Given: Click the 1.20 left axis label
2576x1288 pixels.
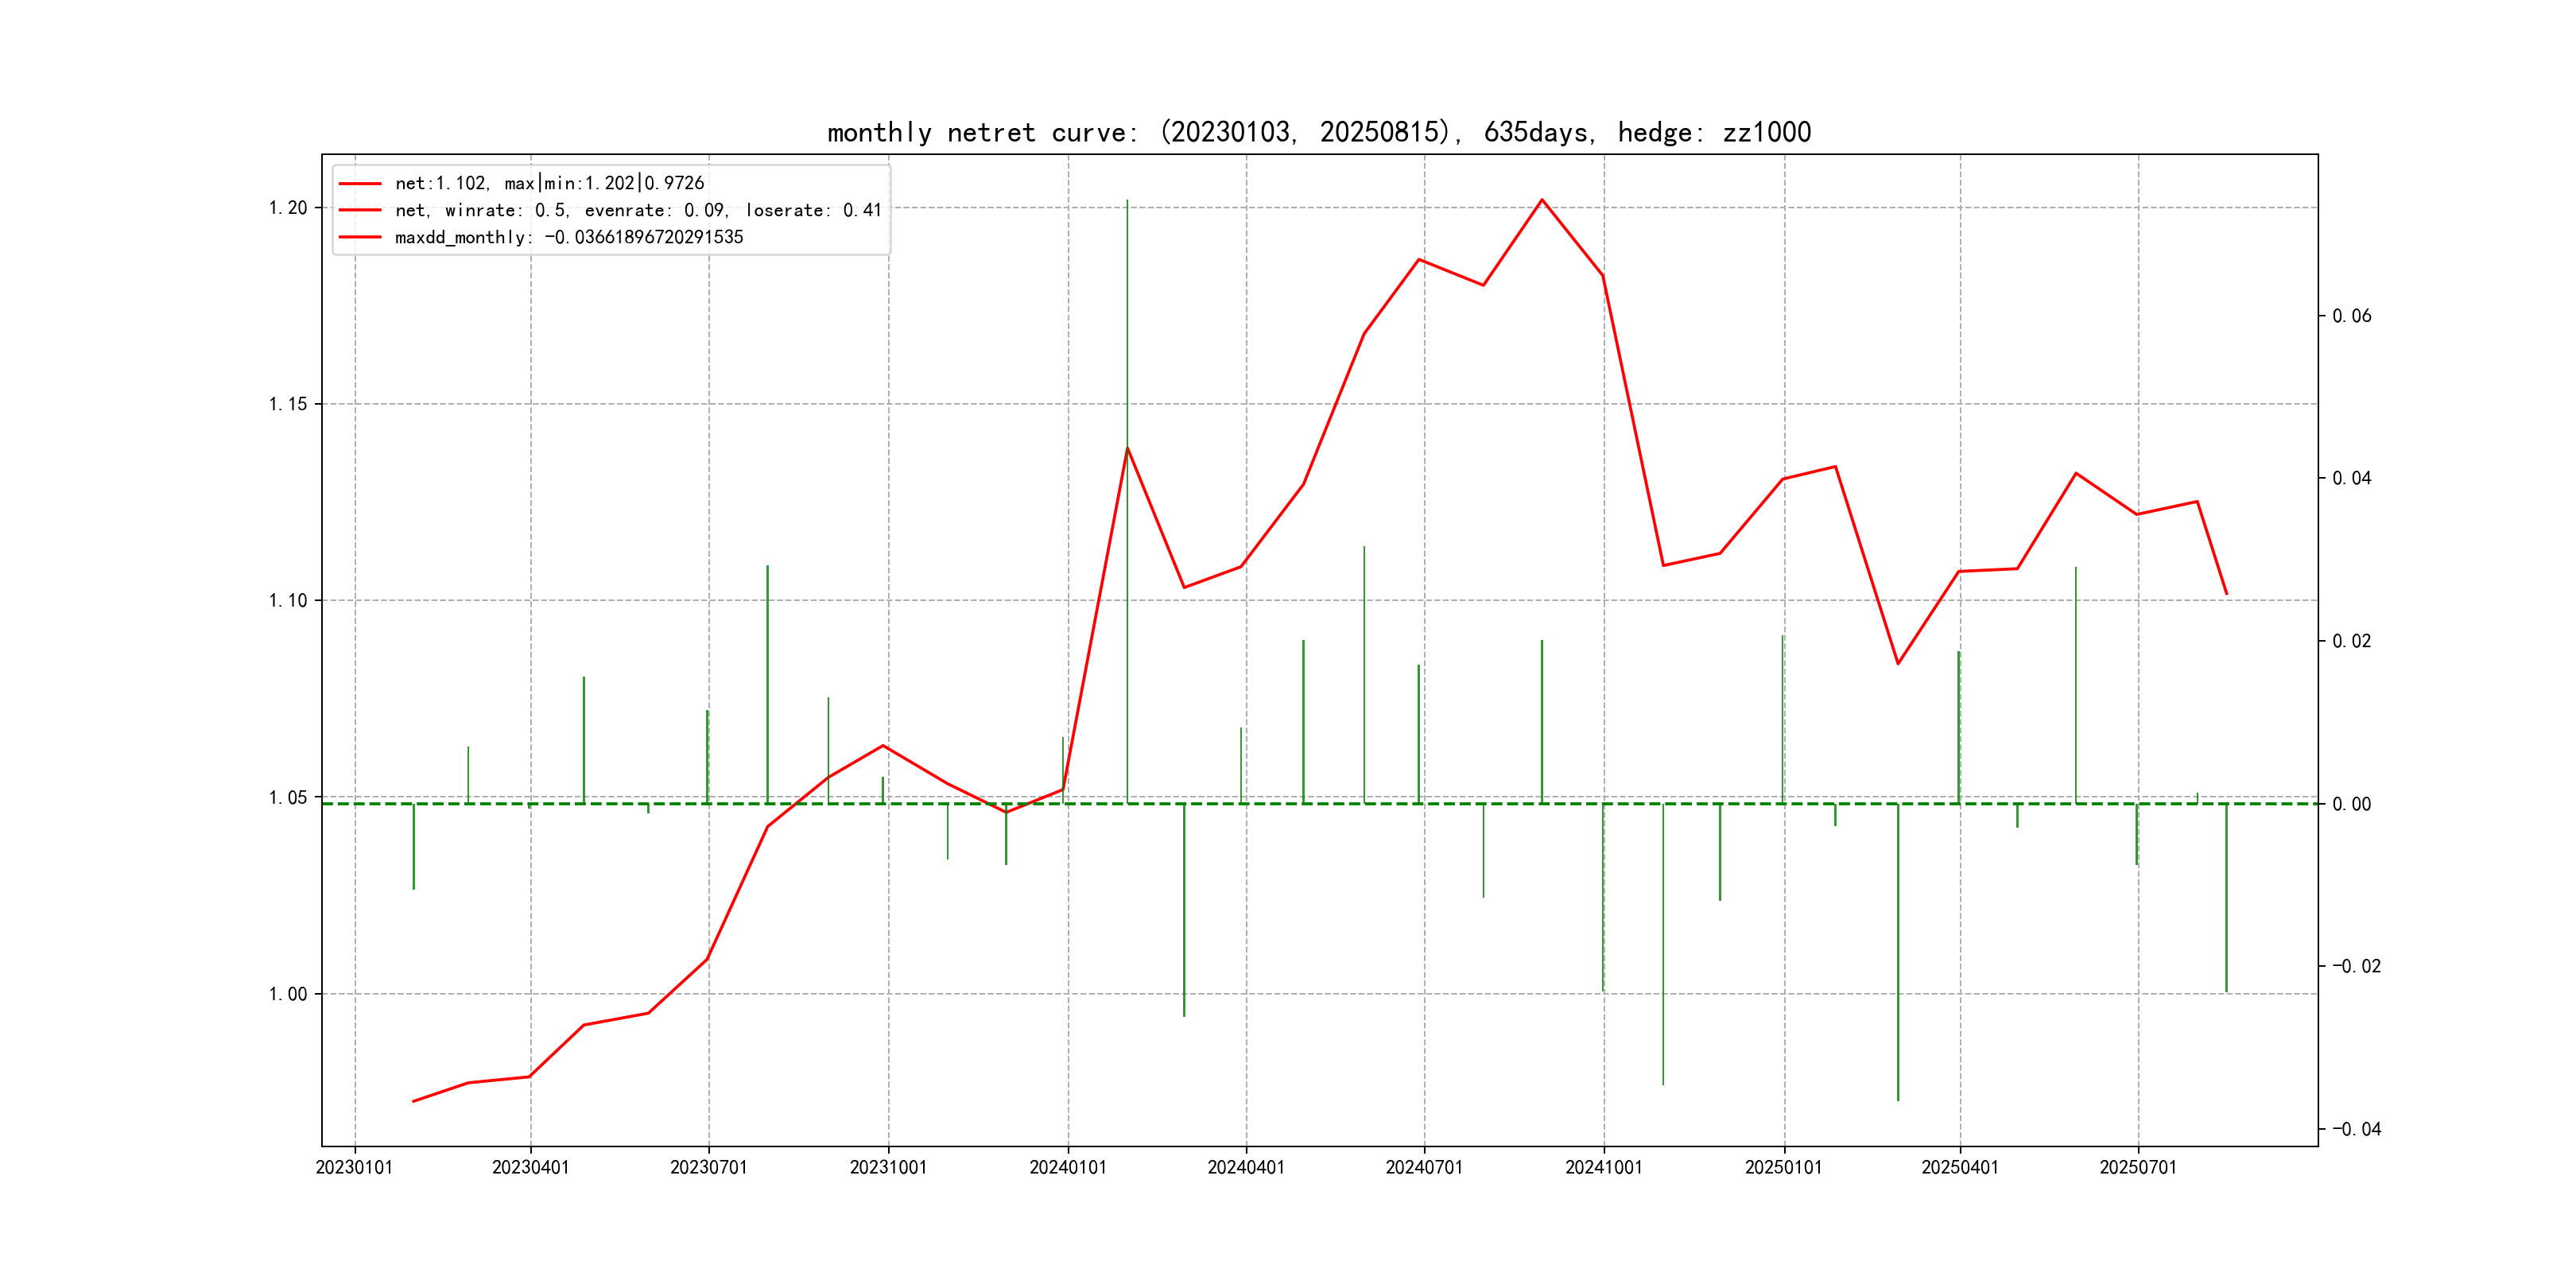Looking at the screenshot, I should [x=288, y=208].
